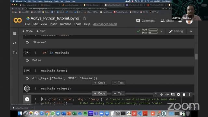Open the Help menu in Colab

(x=87, y=24)
